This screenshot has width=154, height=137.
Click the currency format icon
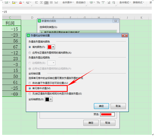(91, 2)
